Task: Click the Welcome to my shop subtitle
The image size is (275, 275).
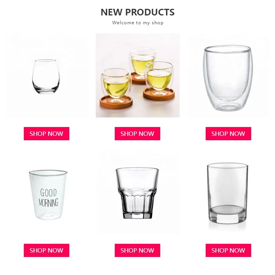Action: coord(138,23)
